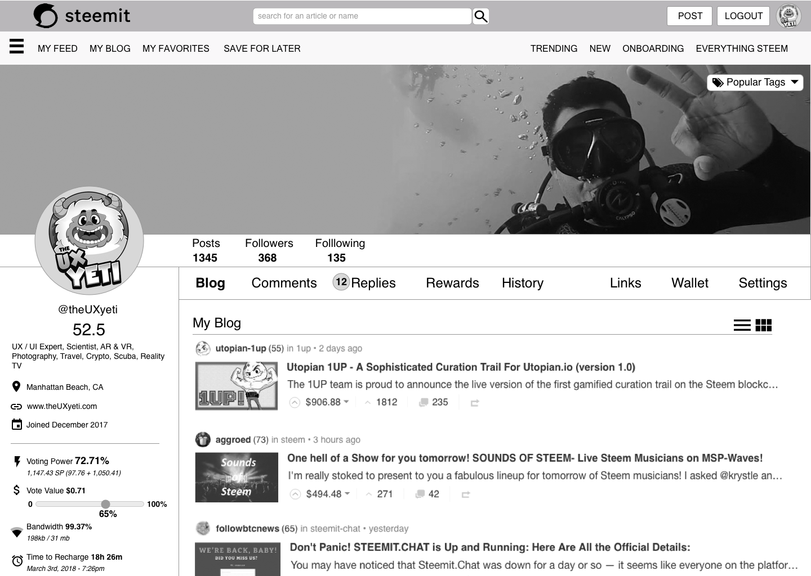This screenshot has height=576, width=811.
Task: Click the LOGOUT button
Action: pos(743,16)
